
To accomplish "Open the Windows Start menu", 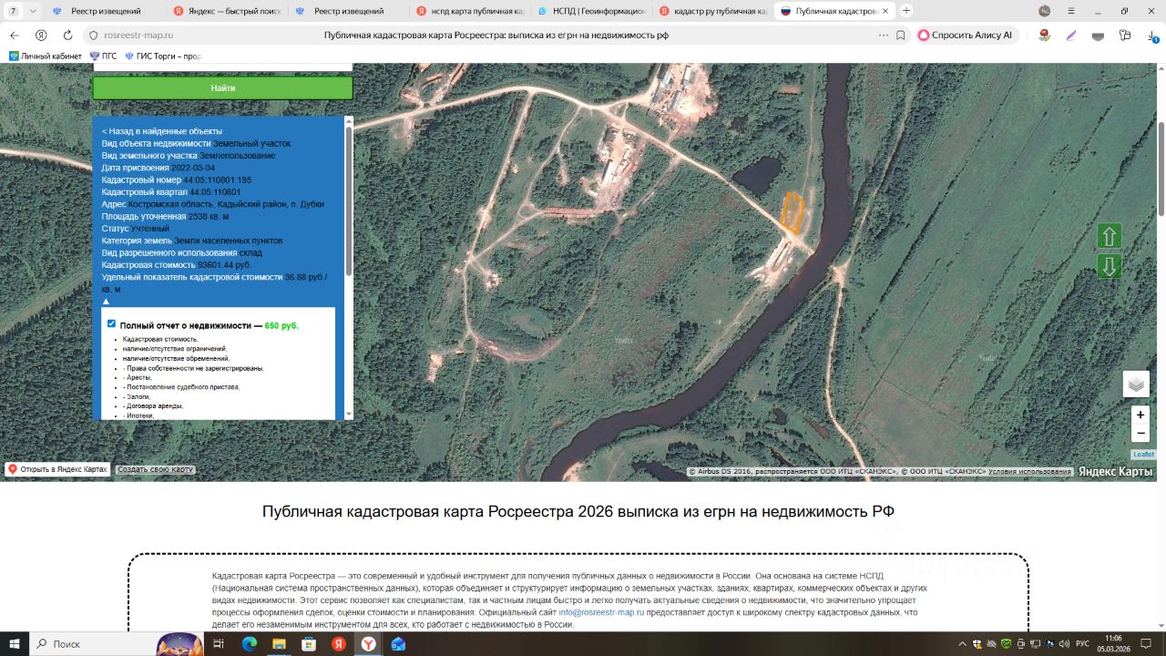I will (14, 643).
